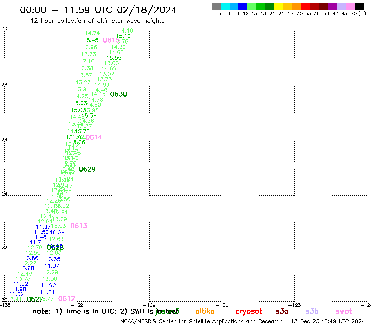Click the 12.63 wave height value
This screenshot has height=326, width=371.
pos(56,239)
